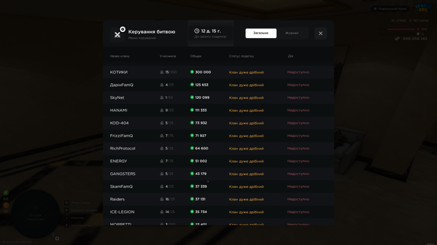This screenshot has height=245, width=437.
Task: Click the members icon in КОD-404 row
Action: tap(162, 123)
